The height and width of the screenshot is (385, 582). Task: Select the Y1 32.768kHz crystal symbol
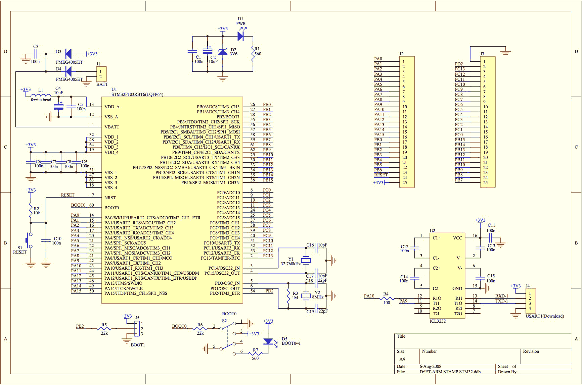tap(306, 261)
